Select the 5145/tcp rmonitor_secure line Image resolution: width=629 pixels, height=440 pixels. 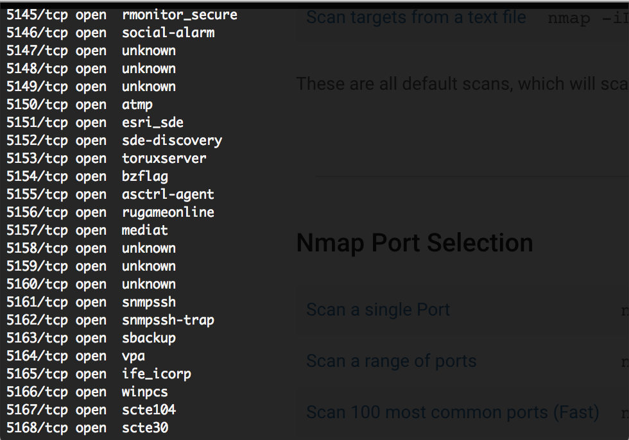click(122, 15)
